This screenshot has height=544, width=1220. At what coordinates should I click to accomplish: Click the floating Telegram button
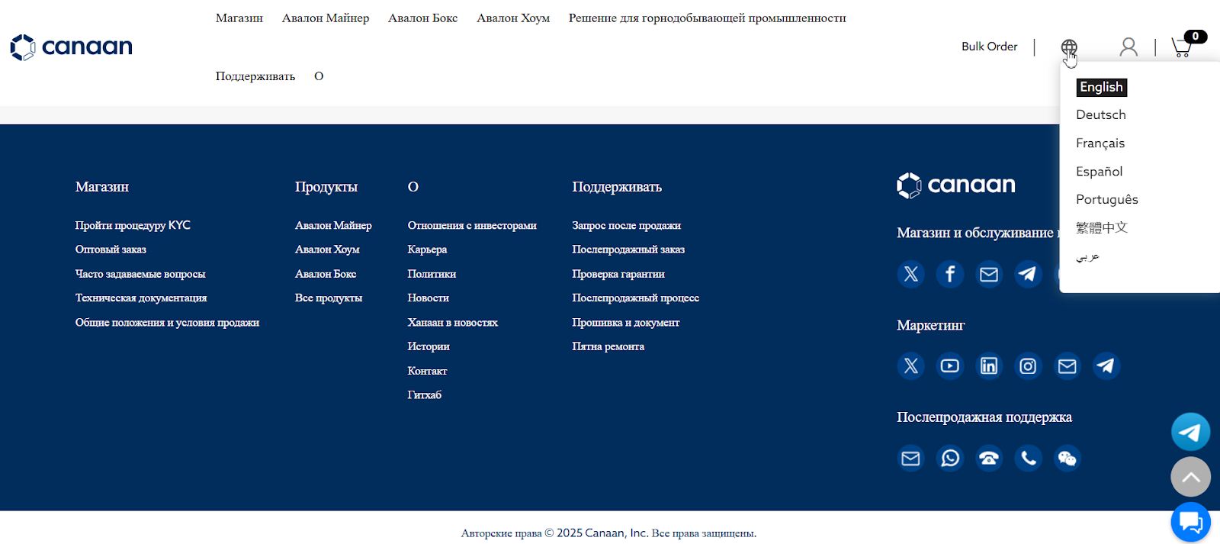coord(1190,433)
